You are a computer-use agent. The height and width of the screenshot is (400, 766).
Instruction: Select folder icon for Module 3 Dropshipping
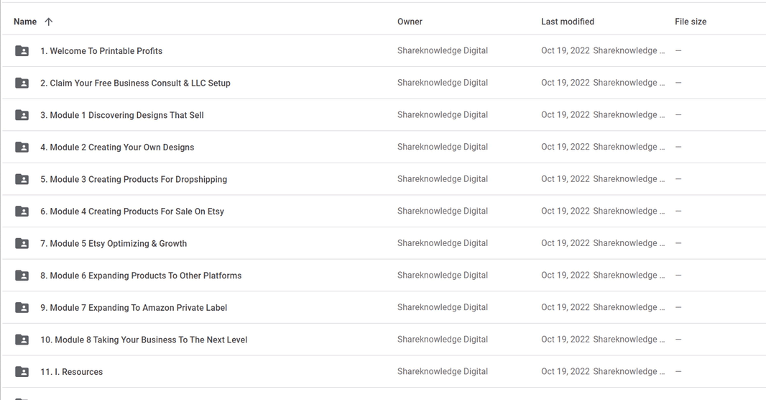[22, 179]
